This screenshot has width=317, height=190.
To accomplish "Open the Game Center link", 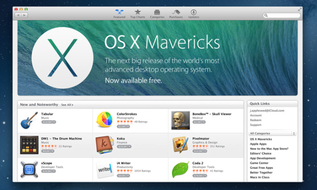I will pyautogui.click(x=259, y=163).
